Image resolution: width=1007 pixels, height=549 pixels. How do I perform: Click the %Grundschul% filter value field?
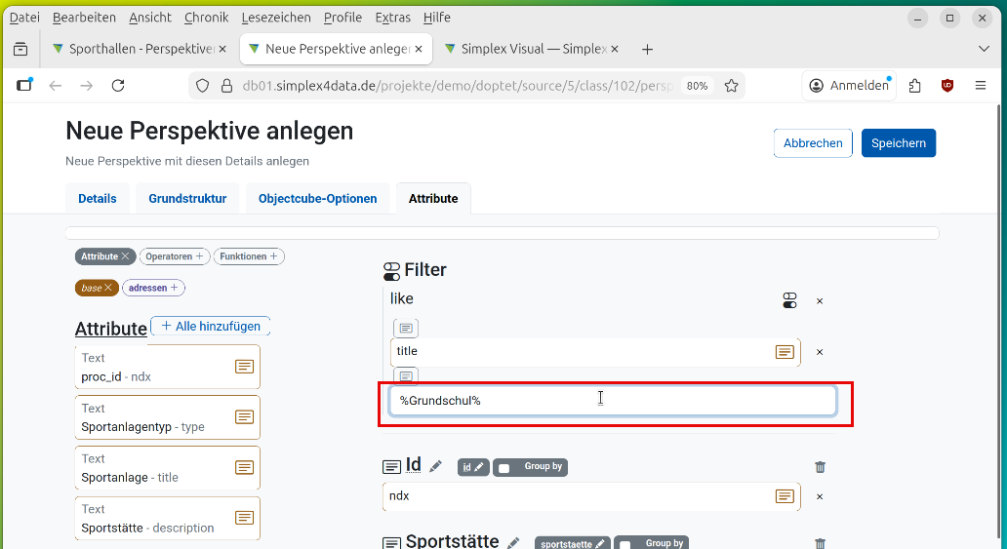(x=612, y=401)
